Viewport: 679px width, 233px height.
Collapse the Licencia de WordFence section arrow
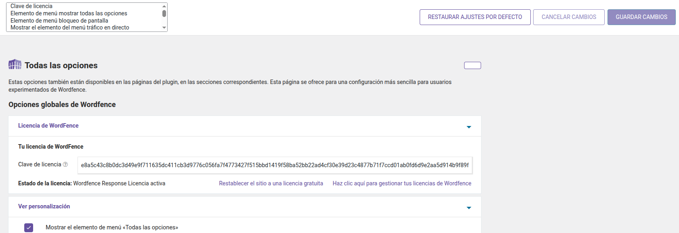click(469, 127)
